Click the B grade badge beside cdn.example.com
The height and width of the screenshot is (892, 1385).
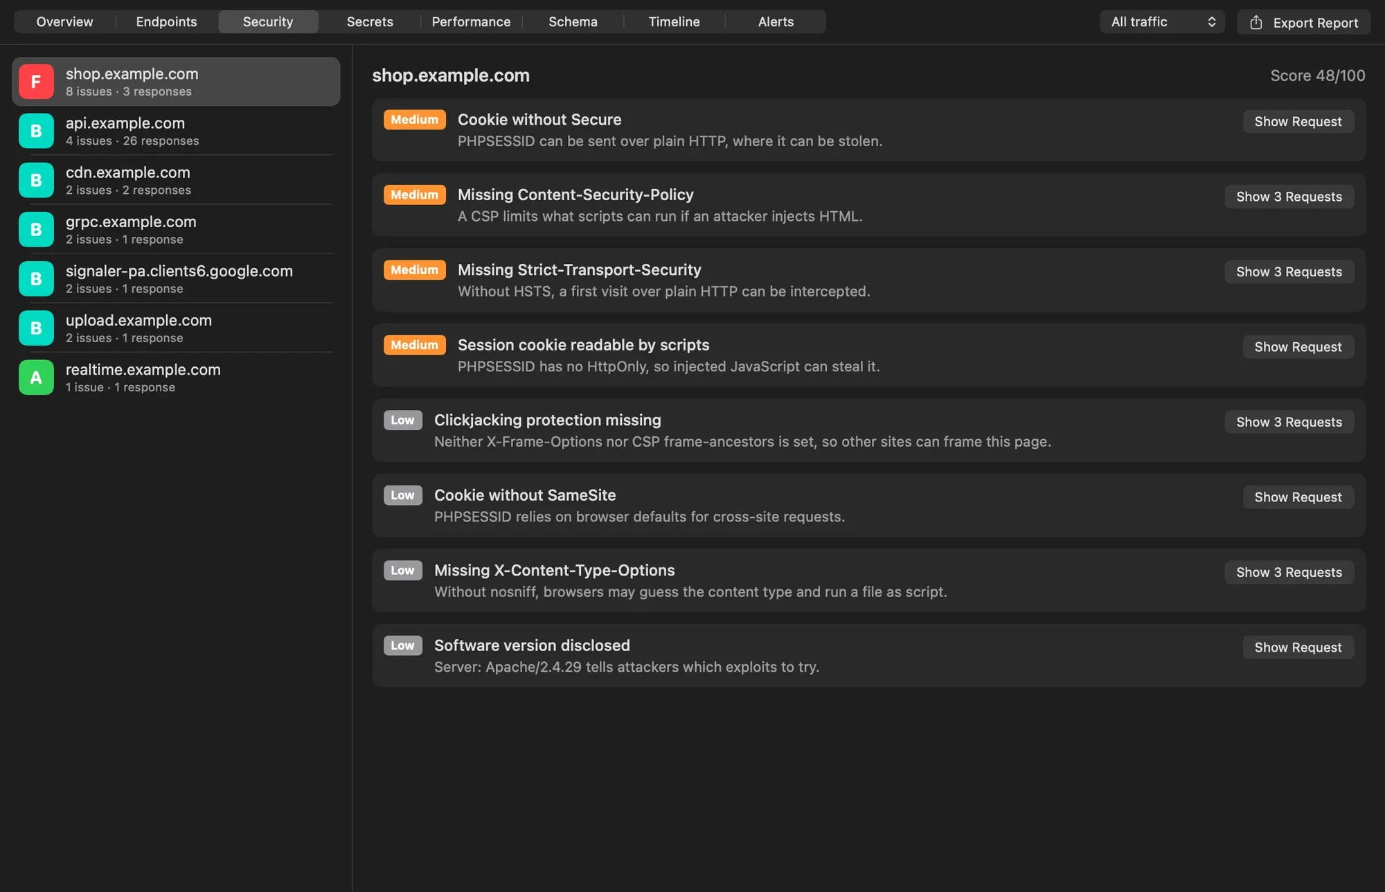(36, 180)
